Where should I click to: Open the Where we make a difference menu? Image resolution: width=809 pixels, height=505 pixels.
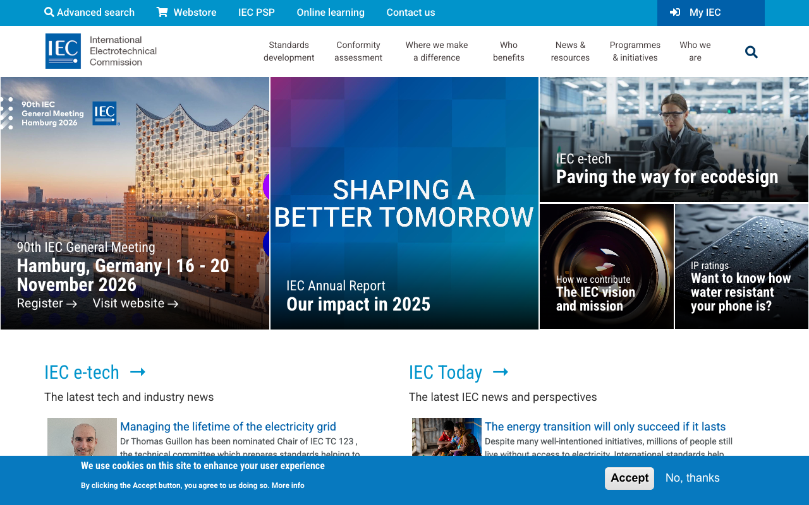pyautogui.click(x=437, y=51)
